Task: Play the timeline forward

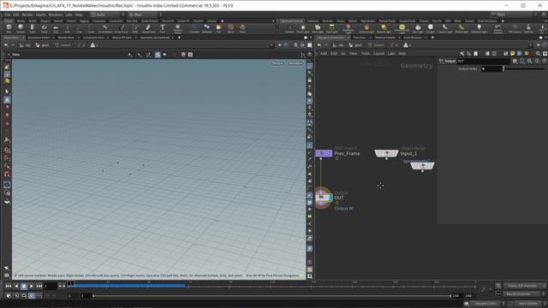Action: 32,286
